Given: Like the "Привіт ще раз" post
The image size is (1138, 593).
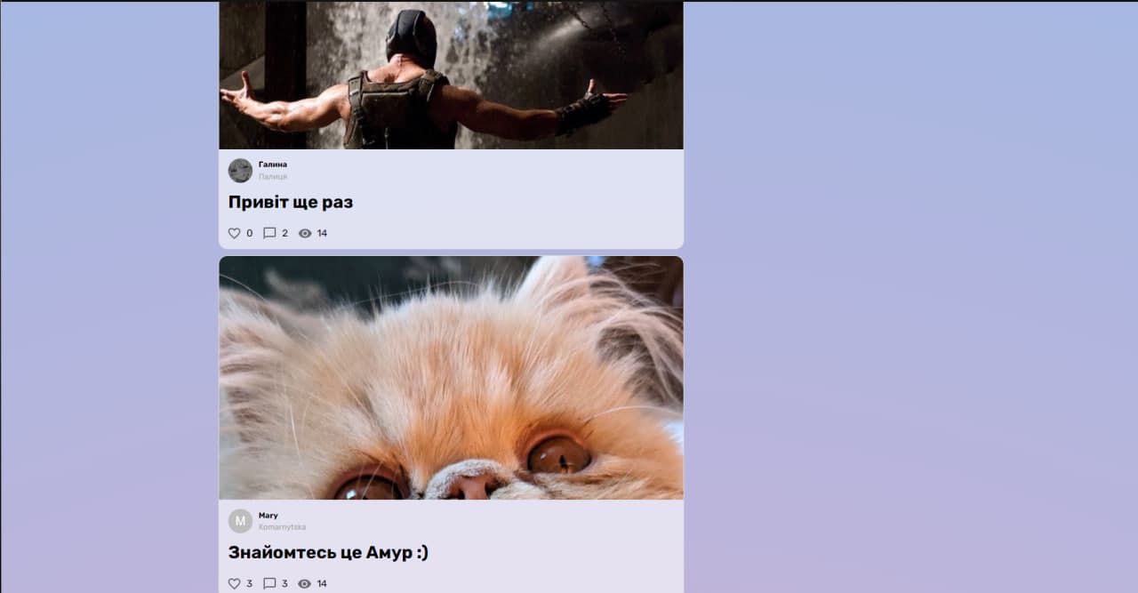Looking at the screenshot, I should click(x=235, y=233).
